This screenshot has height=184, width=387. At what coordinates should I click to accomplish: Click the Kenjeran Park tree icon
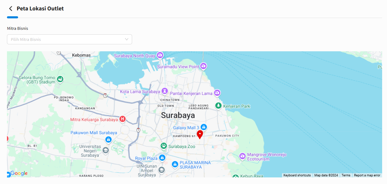218,106
